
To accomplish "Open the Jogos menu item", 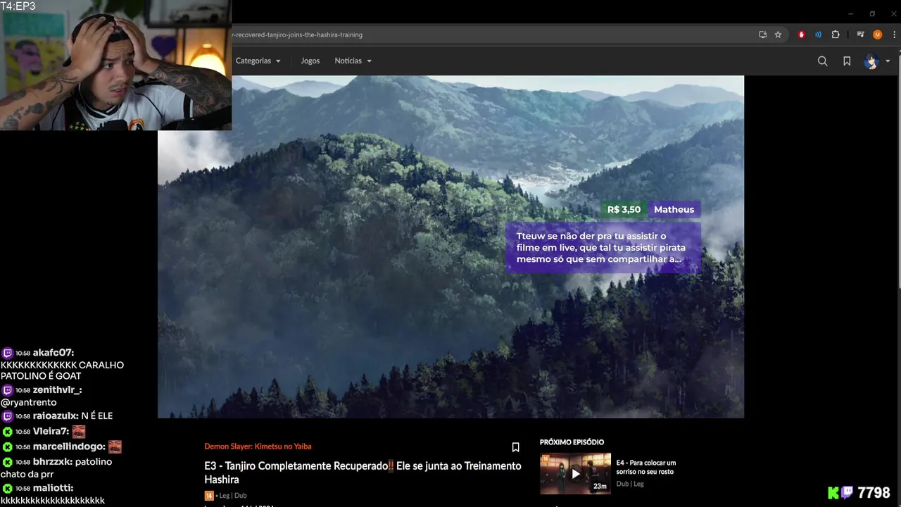I will (x=310, y=61).
